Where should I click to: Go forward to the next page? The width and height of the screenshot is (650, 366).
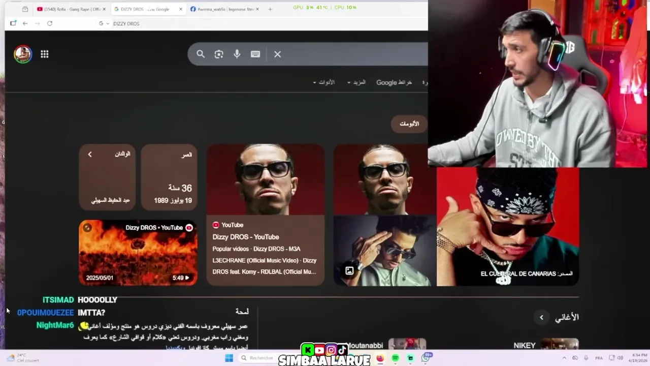37,23
